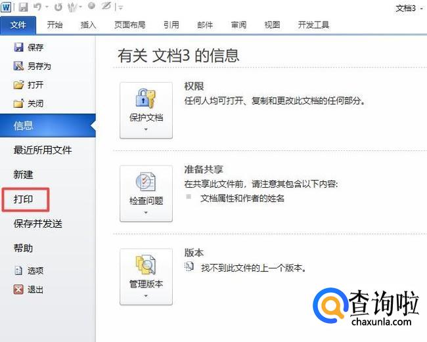Switch to the 邮件 ribbon tab
Image resolution: width=427 pixels, height=342 pixels.
pos(205,25)
